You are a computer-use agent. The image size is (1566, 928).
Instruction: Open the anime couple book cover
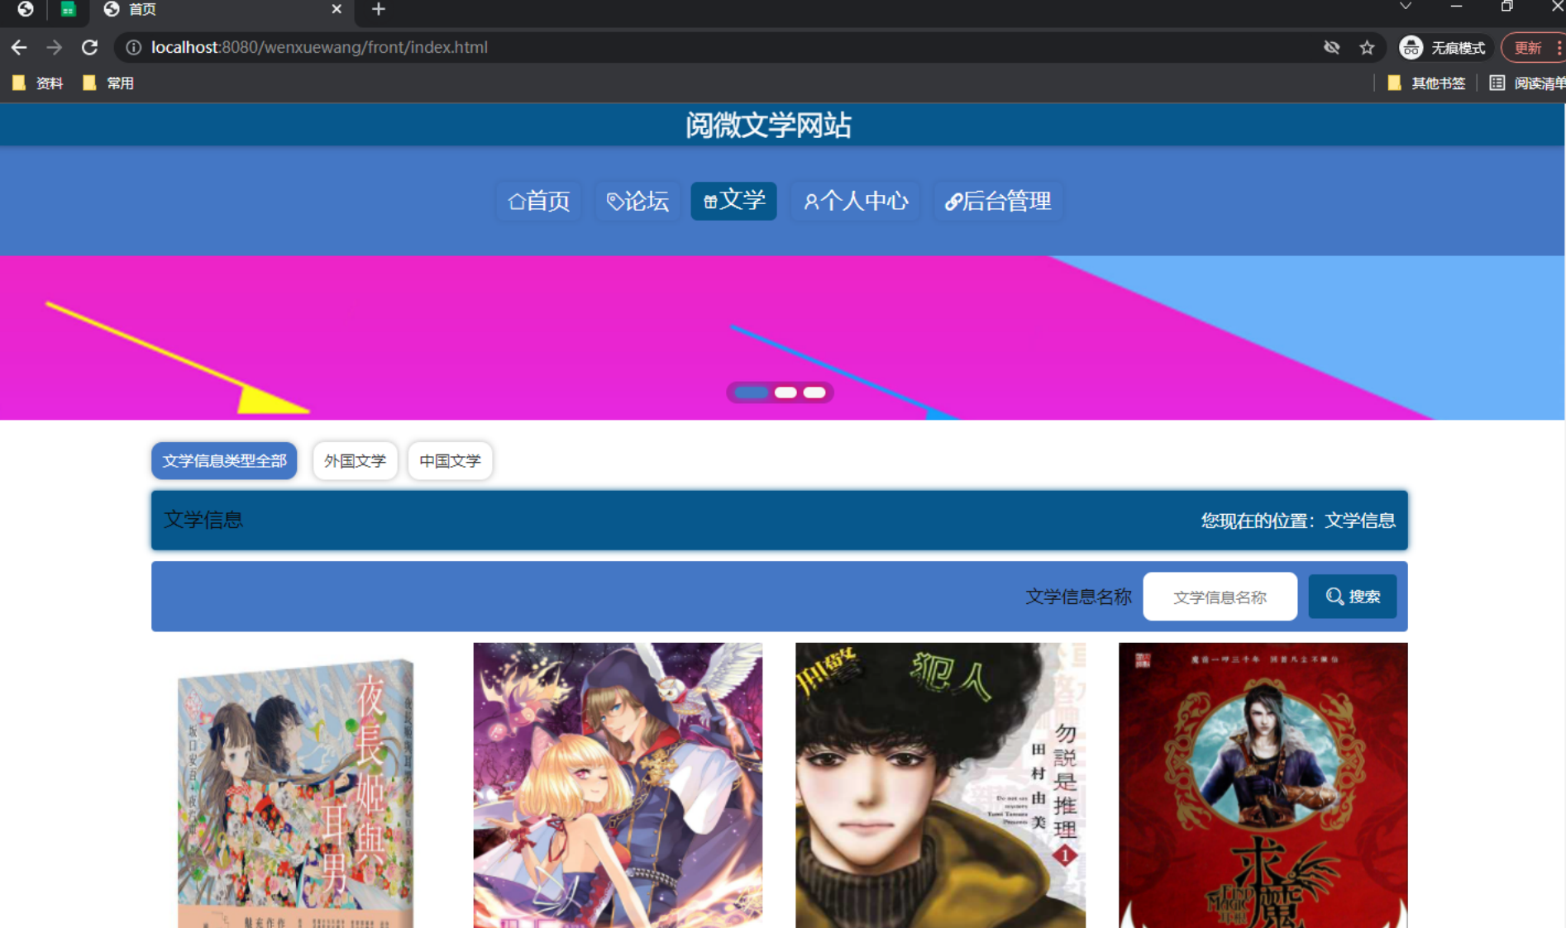point(618,785)
